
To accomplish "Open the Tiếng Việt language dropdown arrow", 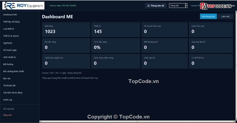I will pyautogui.click(x=186, y=5).
